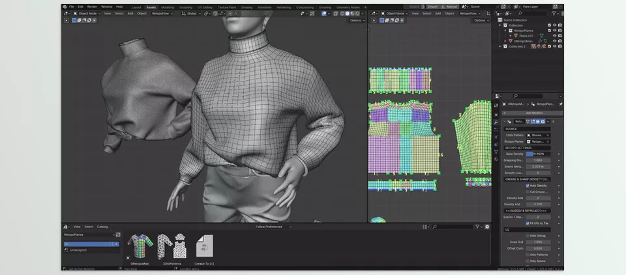Open outliner filter funnel dropdown
This screenshot has width=626, height=275.
pos(556,13)
